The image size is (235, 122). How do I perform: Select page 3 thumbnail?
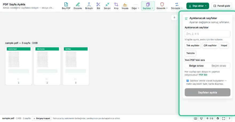pyautogui.click(x=76, y=66)
